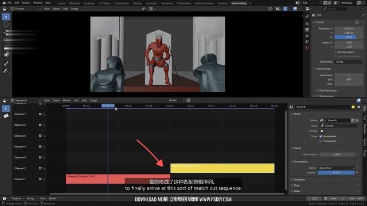
Task: Open the Playback popover button
Action: (18, 199)
